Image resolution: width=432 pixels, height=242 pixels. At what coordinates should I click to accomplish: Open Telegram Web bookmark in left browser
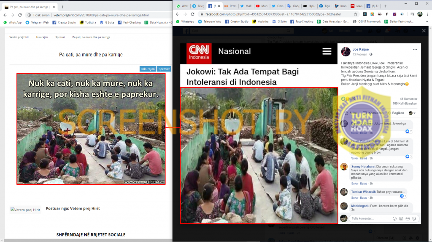point(37,23)
